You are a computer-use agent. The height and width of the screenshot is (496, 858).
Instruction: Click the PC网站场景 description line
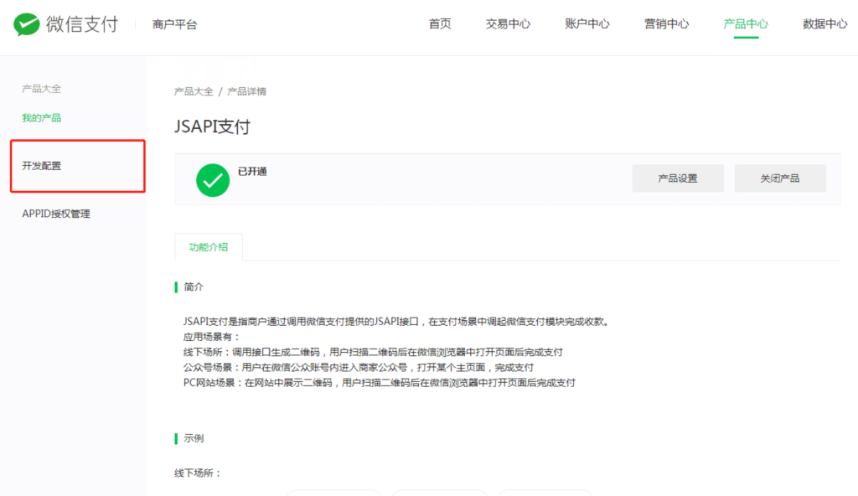(x=380, y=383)
